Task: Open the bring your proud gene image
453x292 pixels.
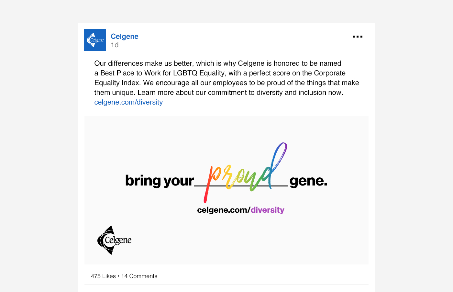Action: 226,190
